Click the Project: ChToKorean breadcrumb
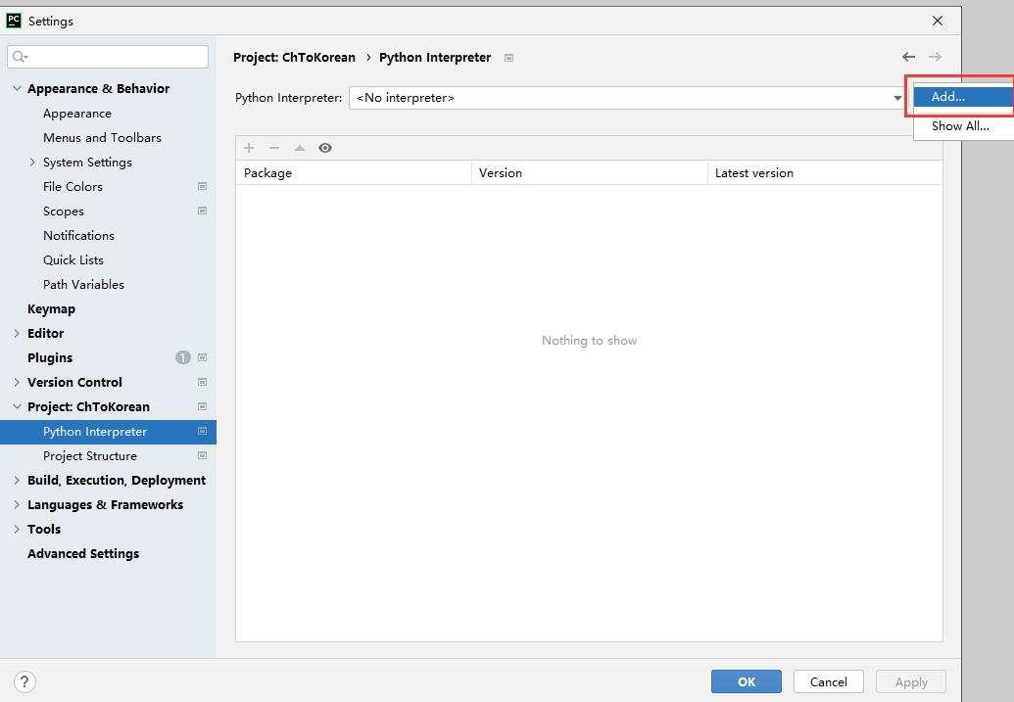Image resolution: width=1014 pixels, height=702 pixels. coord(294,58)
